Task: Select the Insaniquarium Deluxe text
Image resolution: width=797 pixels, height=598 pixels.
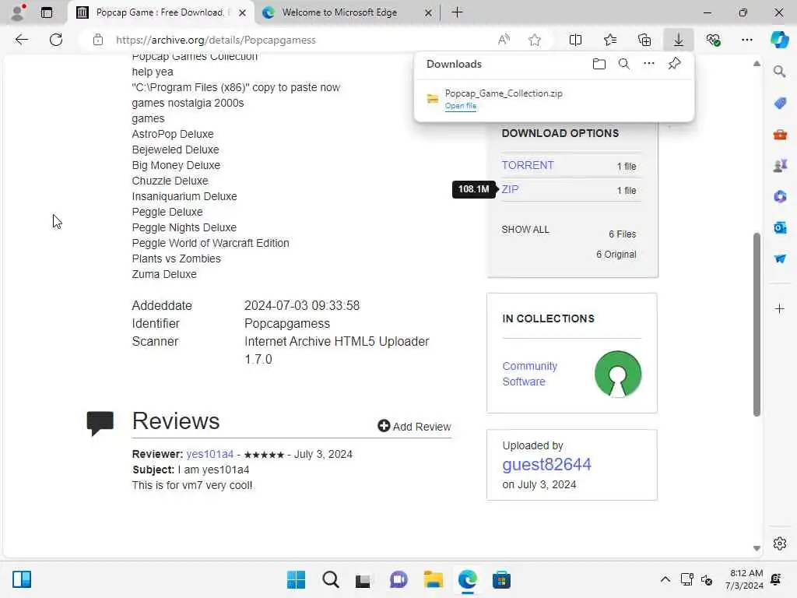Action: click(184, 196)
